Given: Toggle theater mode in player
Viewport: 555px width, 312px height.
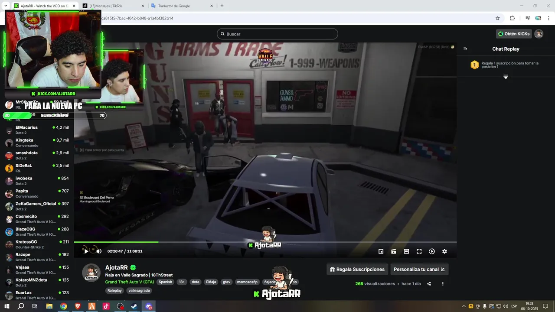Looking at the screenshot, I should click(406, 251).
